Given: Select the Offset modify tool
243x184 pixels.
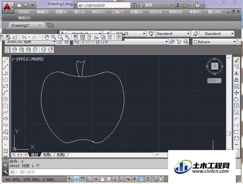Looking at the screenshot, I should [237, 79].
